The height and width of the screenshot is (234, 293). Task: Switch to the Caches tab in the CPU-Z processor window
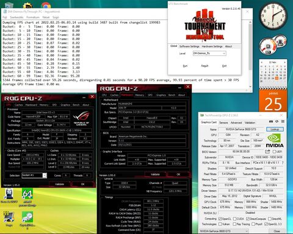[19, 105]
